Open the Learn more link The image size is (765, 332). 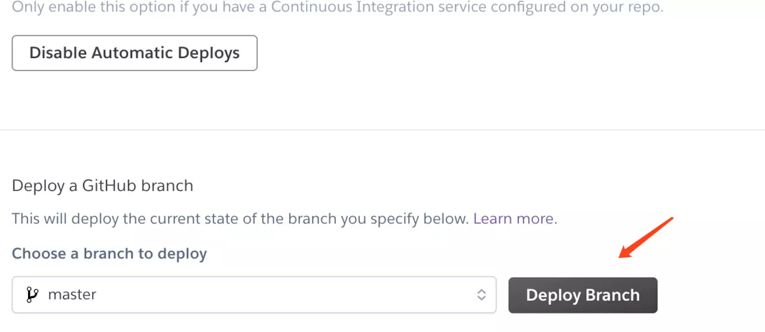[x=513, y=219]
